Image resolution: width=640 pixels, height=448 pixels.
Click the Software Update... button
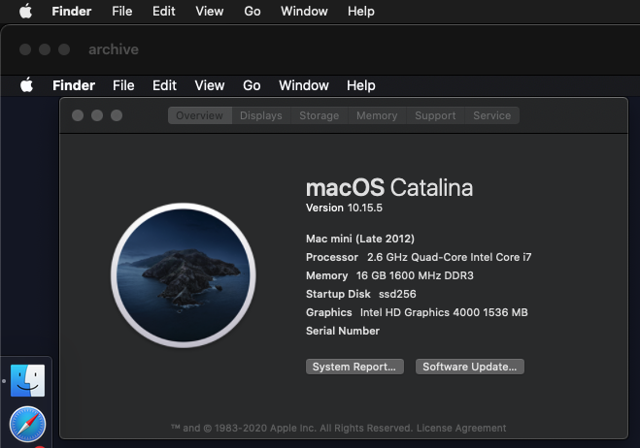coord(470,367)
